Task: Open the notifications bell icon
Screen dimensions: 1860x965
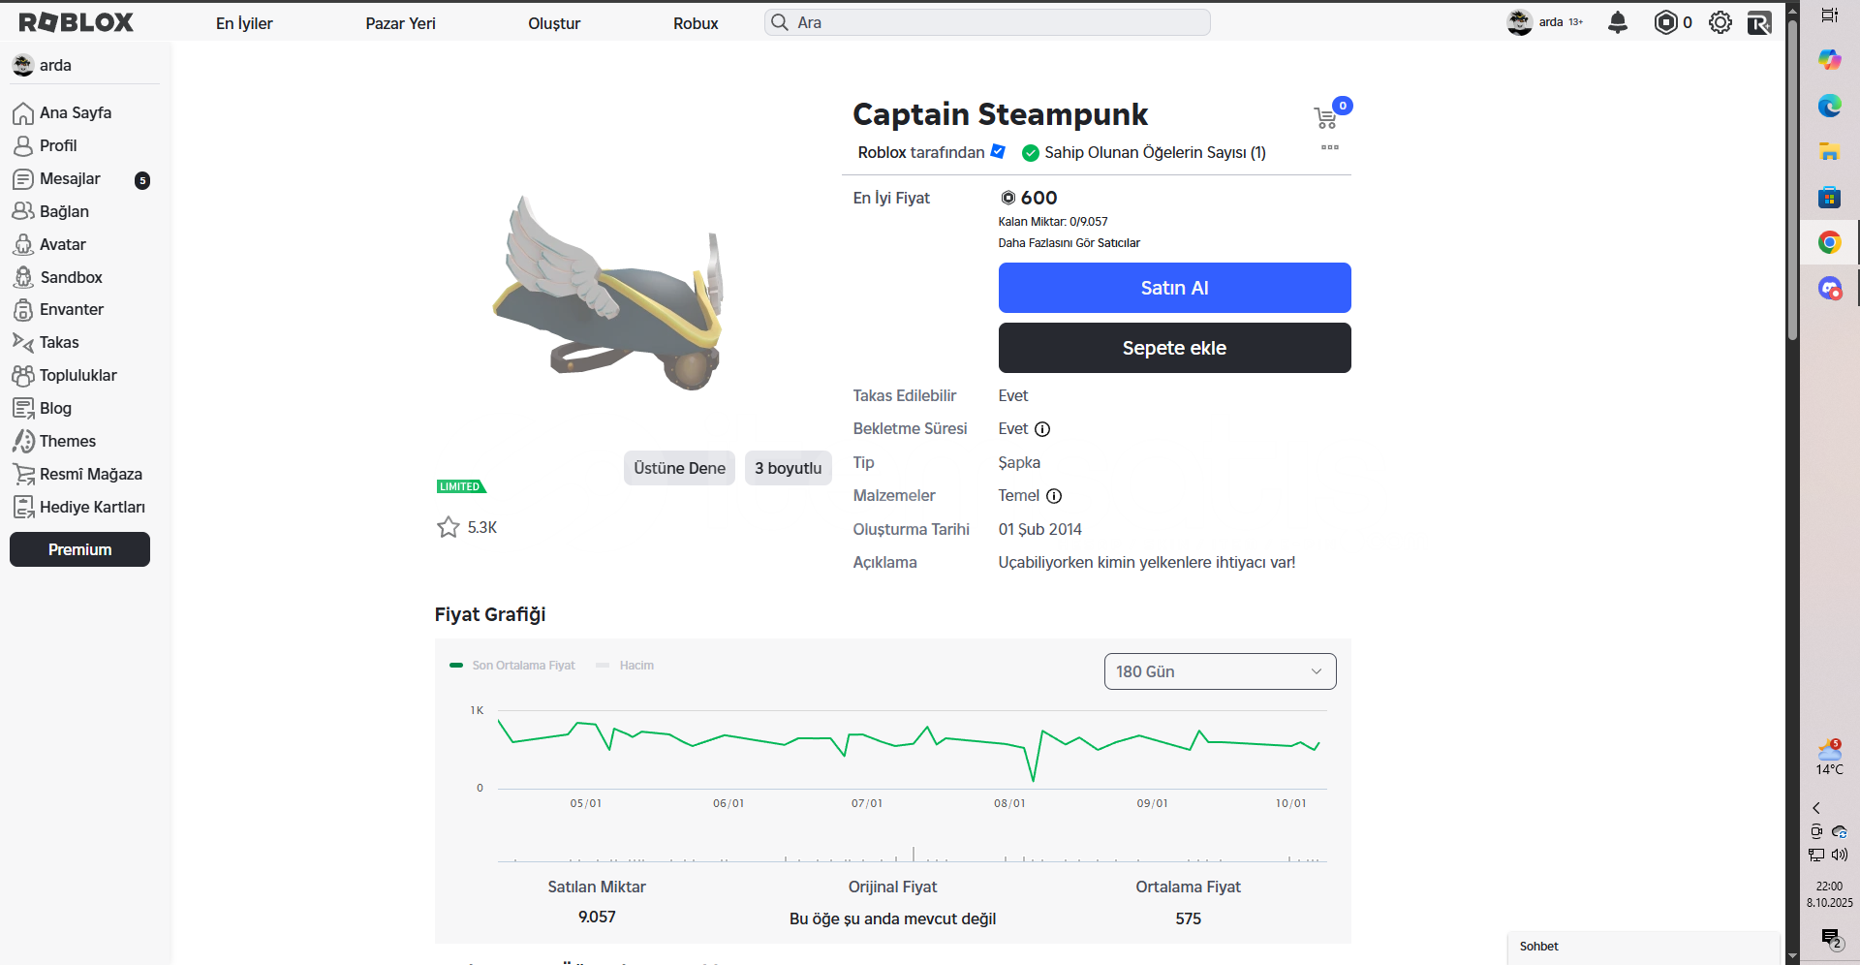Action: pos(1617,22)
